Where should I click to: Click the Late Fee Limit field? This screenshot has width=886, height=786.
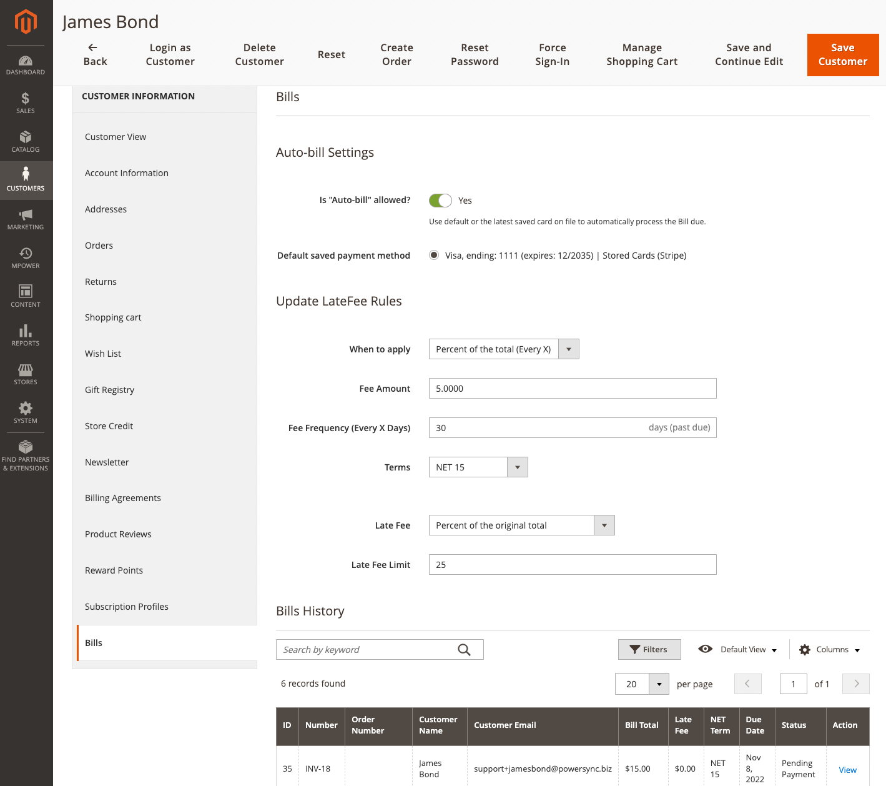point(573,565)
